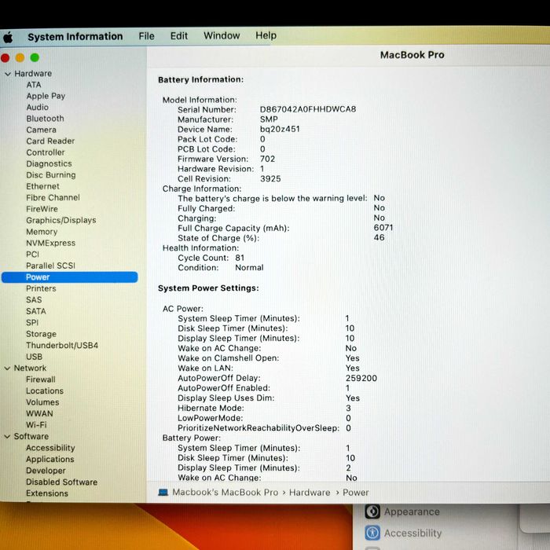Select Volumes under Network
Viewport: 550px width, 550px height.
pyautogui.click(x=42, y=402)
